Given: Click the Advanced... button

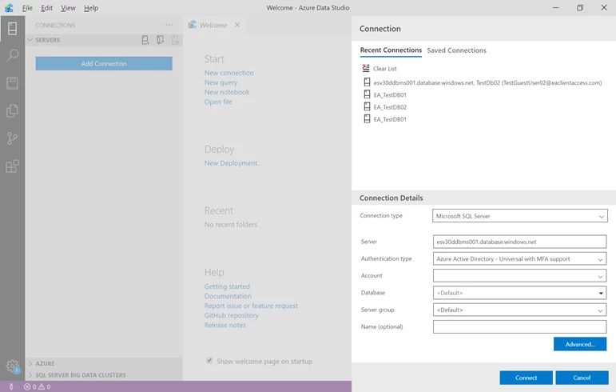Looking at the screenshot, I should (x=580, y=344).
